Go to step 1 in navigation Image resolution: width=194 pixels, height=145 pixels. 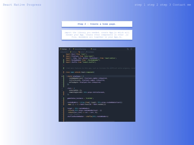140,5
